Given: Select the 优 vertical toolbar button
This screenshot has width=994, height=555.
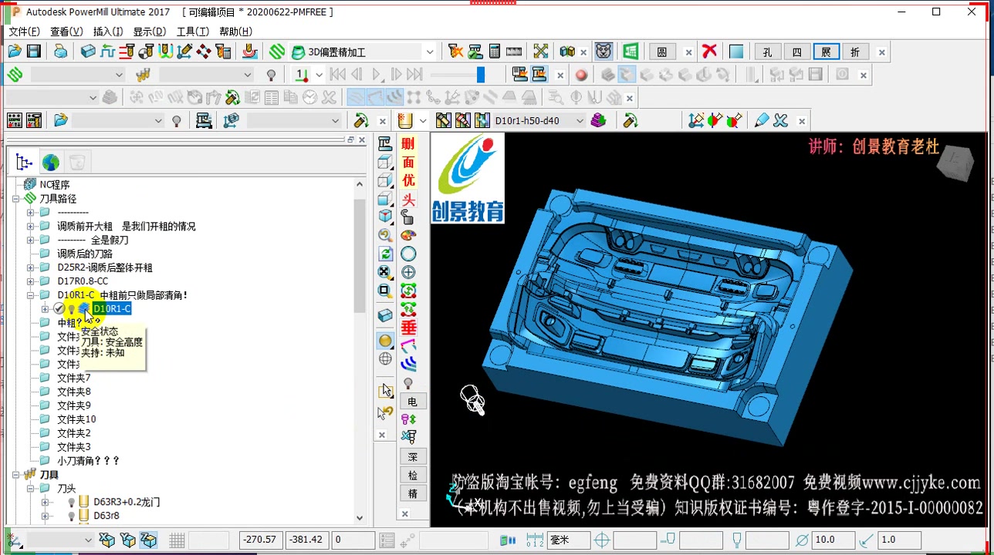Looking at the screenshot, I should pos(408,180).
